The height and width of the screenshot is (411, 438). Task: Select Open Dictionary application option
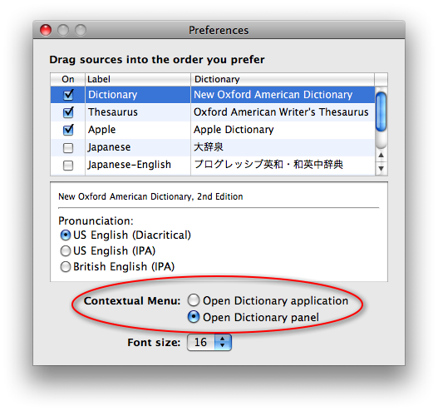(194, 300)
